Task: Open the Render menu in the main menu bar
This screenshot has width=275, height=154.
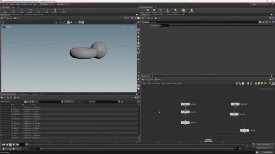Action: pyautogui.click(x=12, y=4)
